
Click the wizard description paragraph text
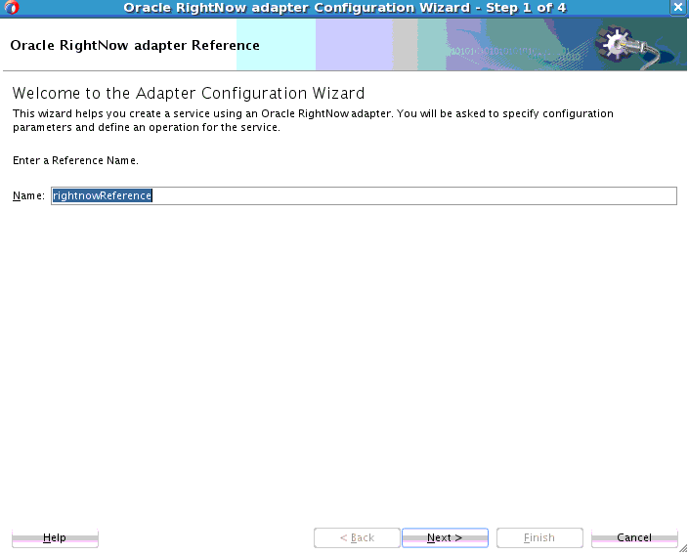point(313,120)
